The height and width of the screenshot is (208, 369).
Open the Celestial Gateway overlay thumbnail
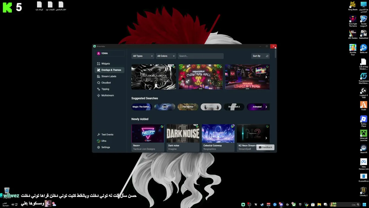pyautogui.click(x=218, y=133)
